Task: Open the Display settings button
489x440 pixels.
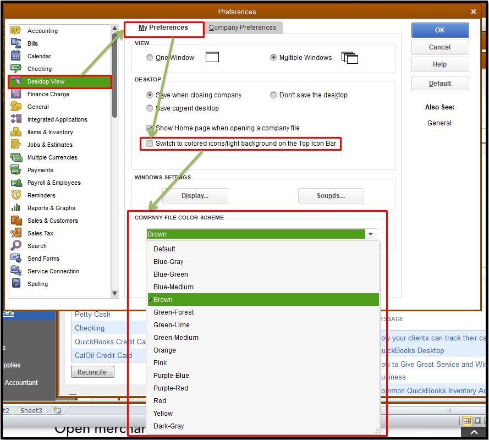Action: pos(195,195)
